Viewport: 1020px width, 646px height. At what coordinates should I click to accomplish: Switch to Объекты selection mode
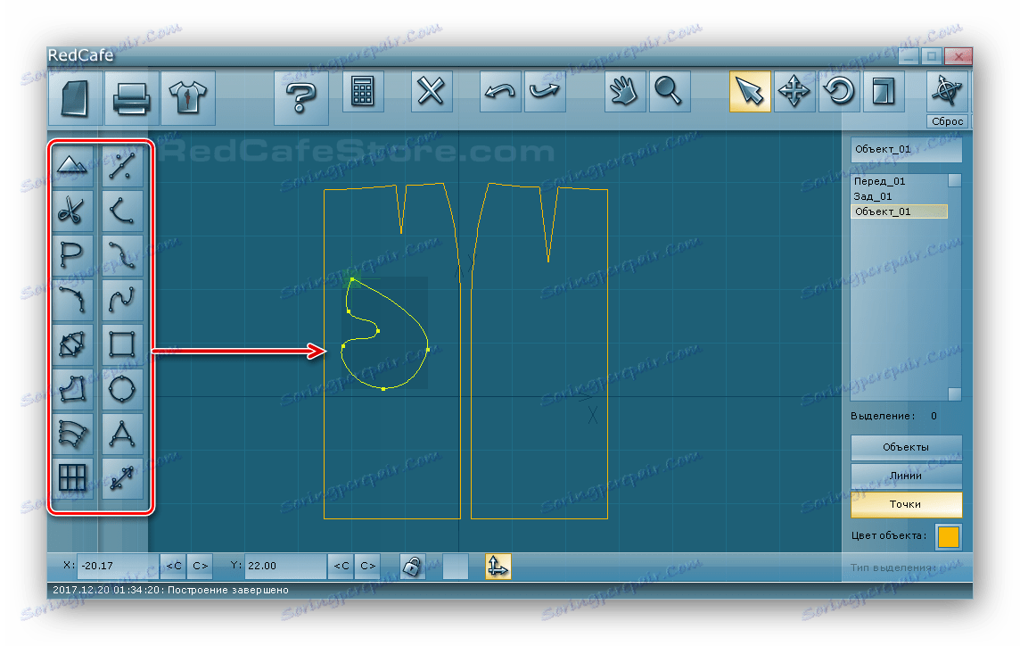906,447
